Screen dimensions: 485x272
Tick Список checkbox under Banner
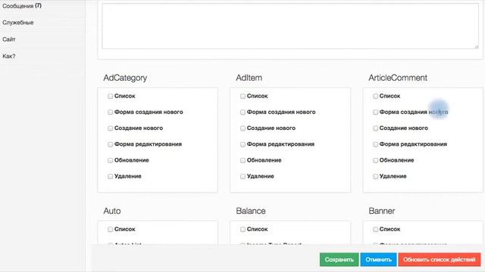click(376, 230)
